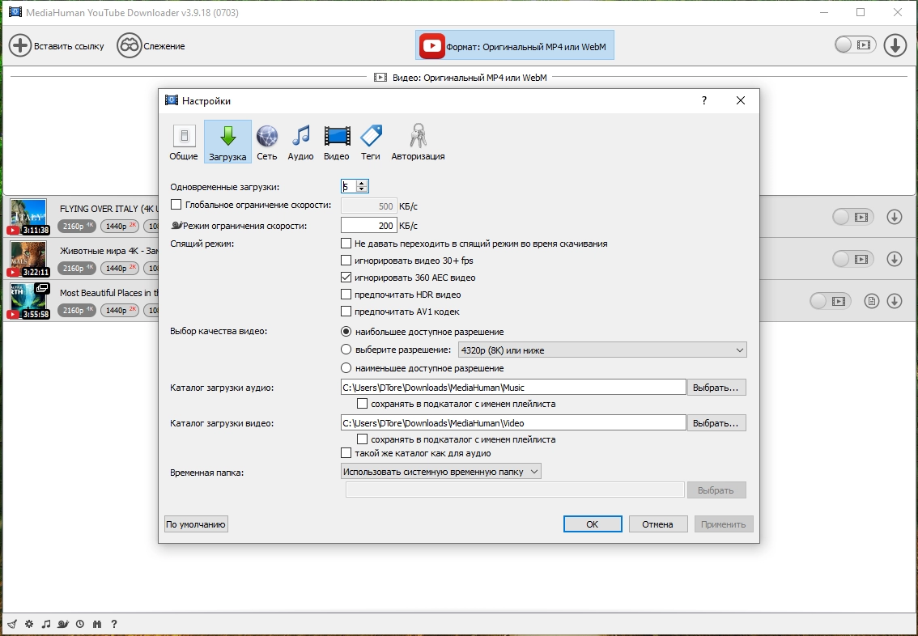
Task: Open the Общие settings tab
Action: click(184, 142)
